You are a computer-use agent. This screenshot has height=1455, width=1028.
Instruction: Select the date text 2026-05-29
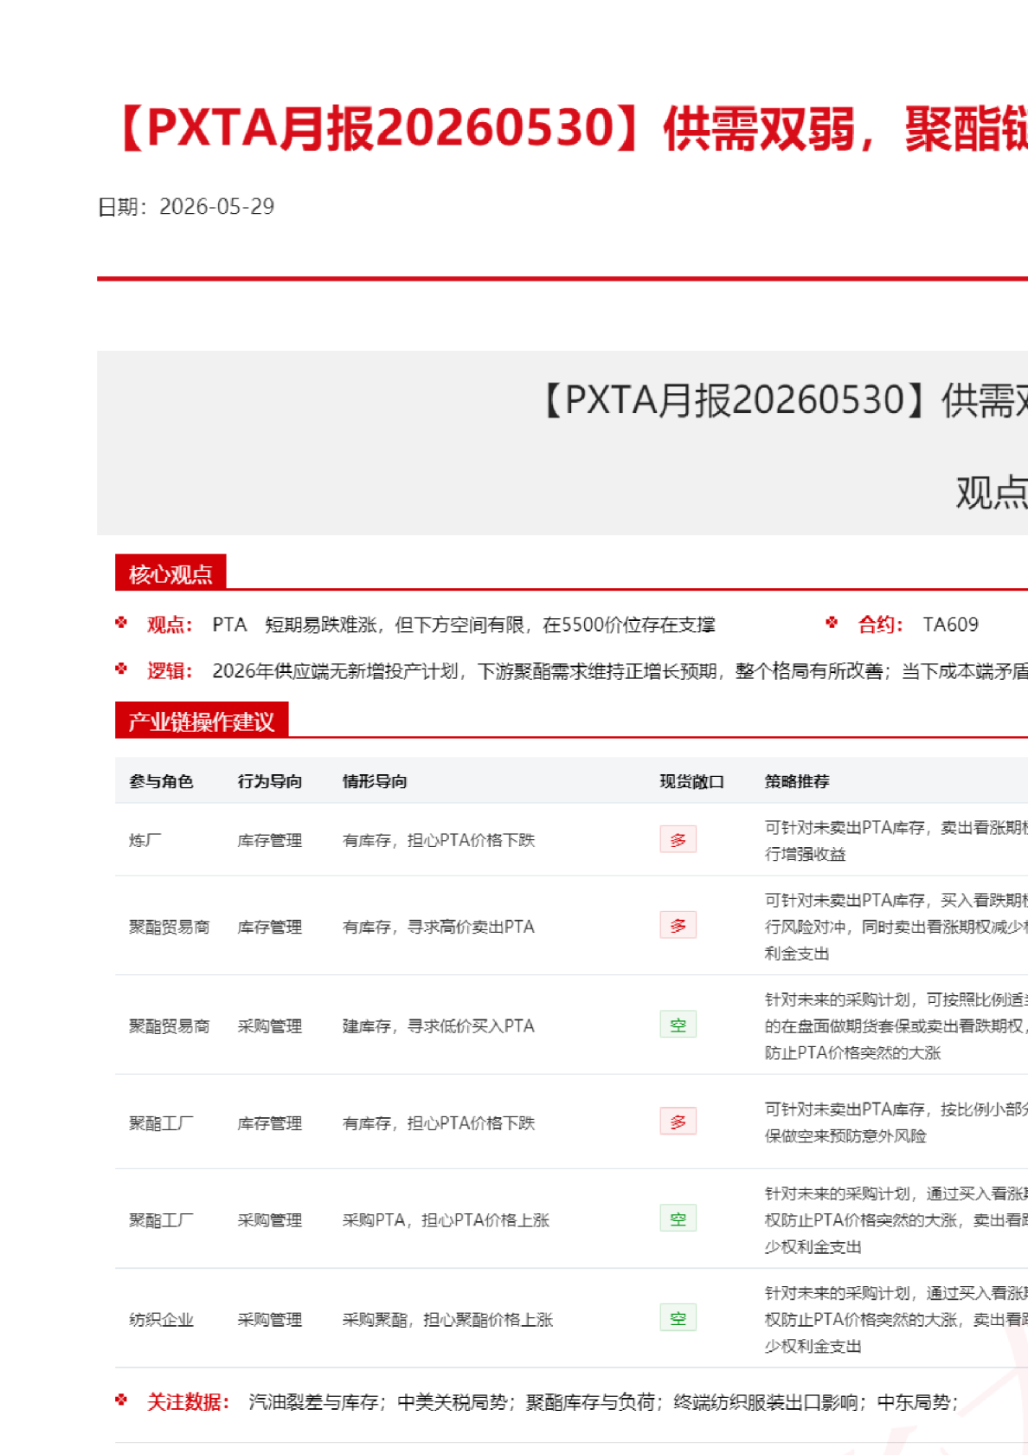[216, 206]
